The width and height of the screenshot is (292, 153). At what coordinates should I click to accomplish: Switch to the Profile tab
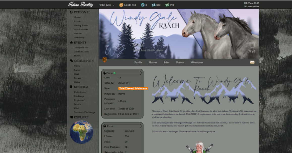click(x=138, y=62)
